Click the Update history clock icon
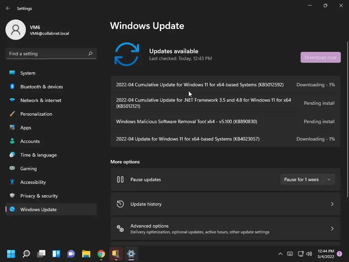This screenshot has height=262, width=349. coord(120,204)
